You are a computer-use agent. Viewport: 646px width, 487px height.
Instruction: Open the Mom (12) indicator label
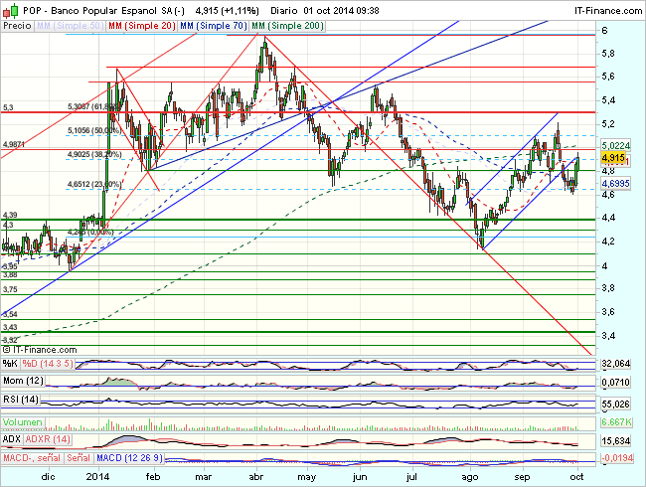coord(23,381)
